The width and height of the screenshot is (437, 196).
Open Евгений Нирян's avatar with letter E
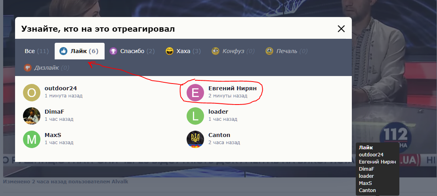coord(195,92)
